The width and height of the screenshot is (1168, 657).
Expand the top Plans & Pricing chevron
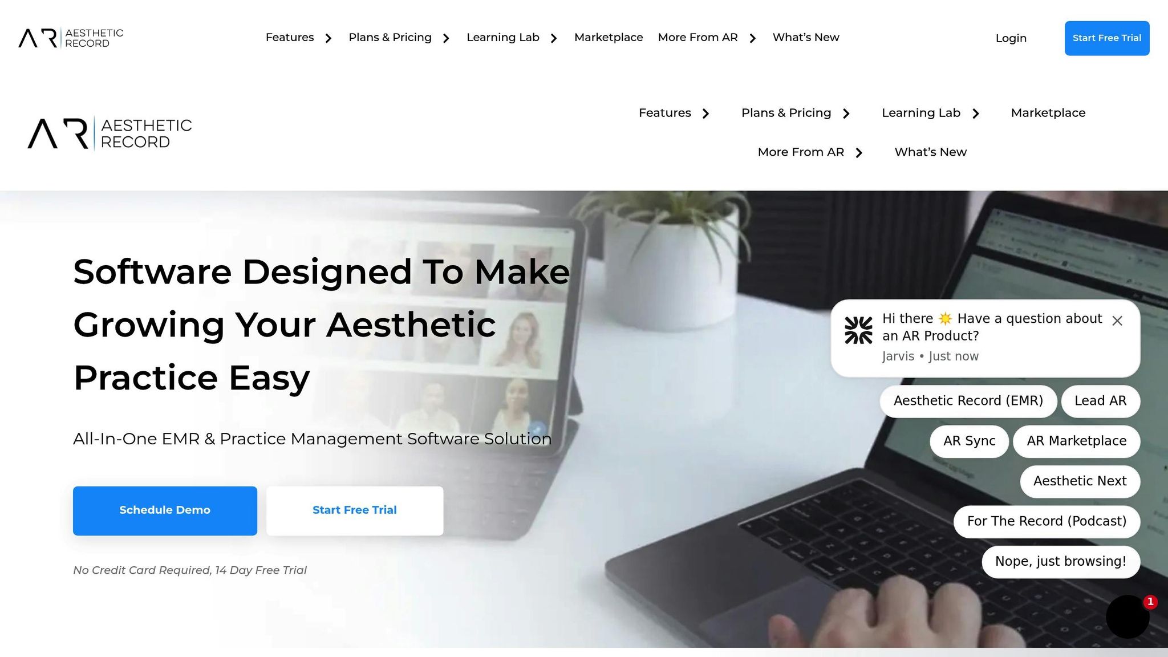(446, 38)
